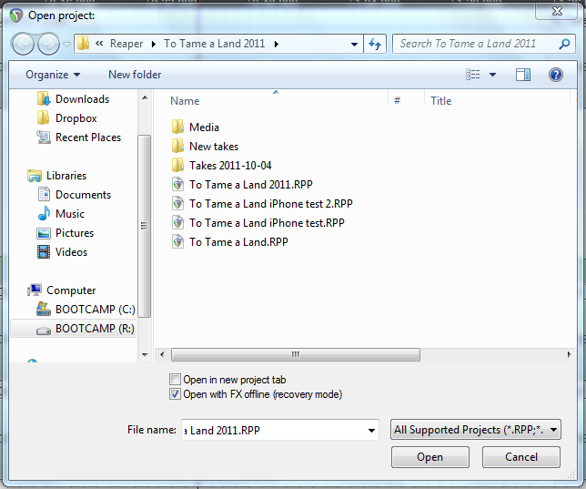Go back with the Back arrow
This screenshot has width=586, height=489.
pos(23,44)
